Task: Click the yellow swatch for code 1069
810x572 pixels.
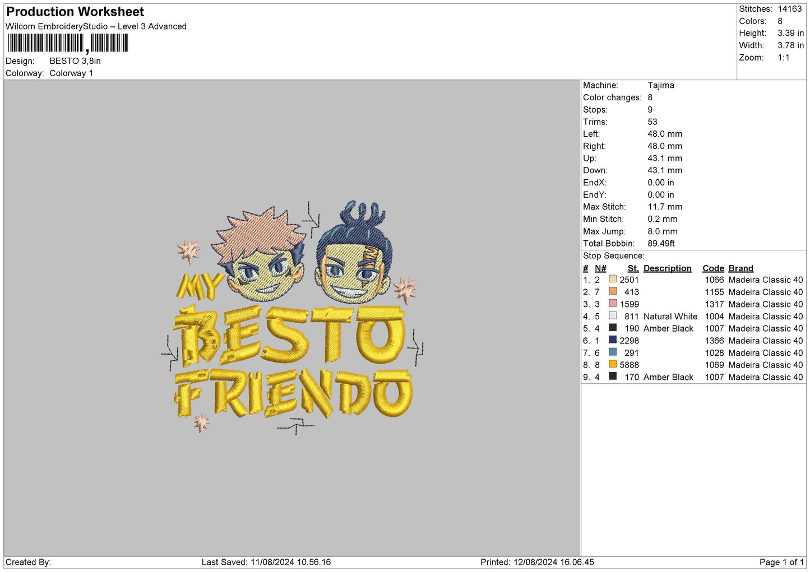Action: coord(613,364)
